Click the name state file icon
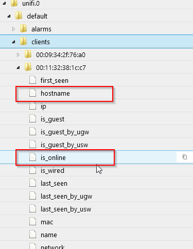 [32, 235]
